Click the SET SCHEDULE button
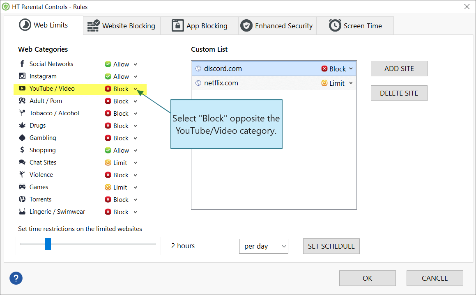476x295 pixels. 331,246
